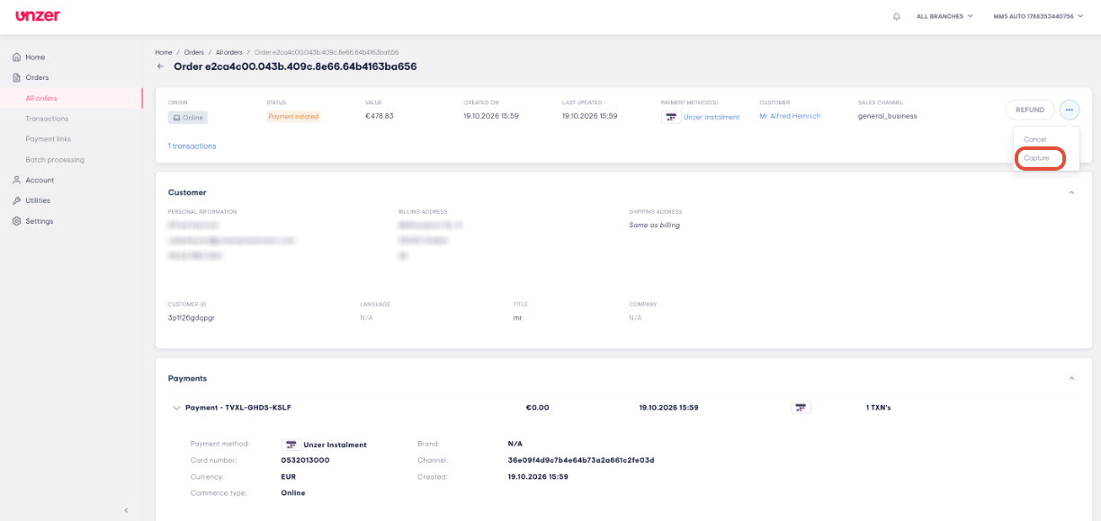This screenshot has width=1101, height=521.
Task: Open customer Mr Alfred Heinrich link
Action: [x=790, y=116]
